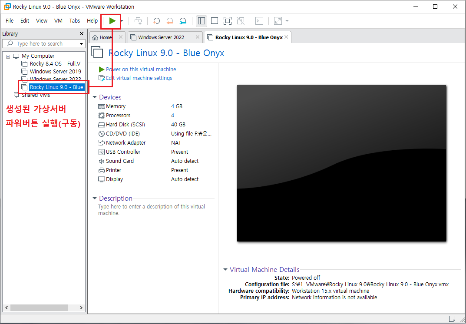Screen dimensions: 466x324
Task: Open the library search filter dropdown
Action: [82, 44]
